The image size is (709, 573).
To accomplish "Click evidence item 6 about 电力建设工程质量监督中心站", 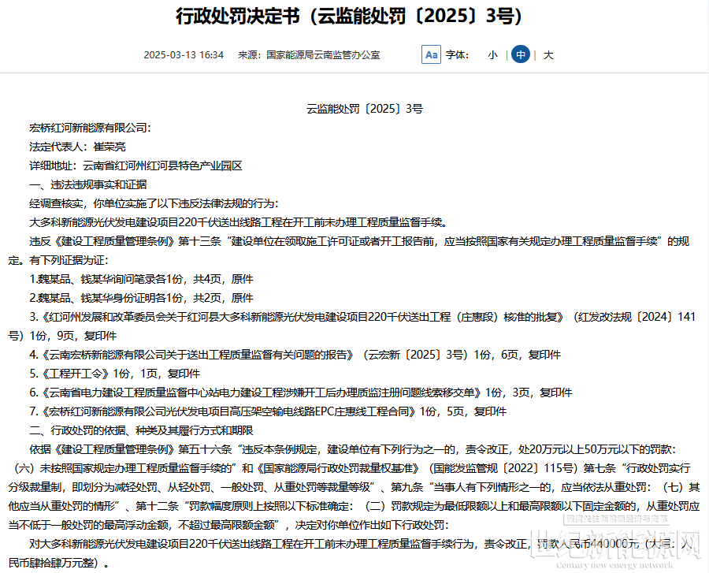I will click(301, 393).
